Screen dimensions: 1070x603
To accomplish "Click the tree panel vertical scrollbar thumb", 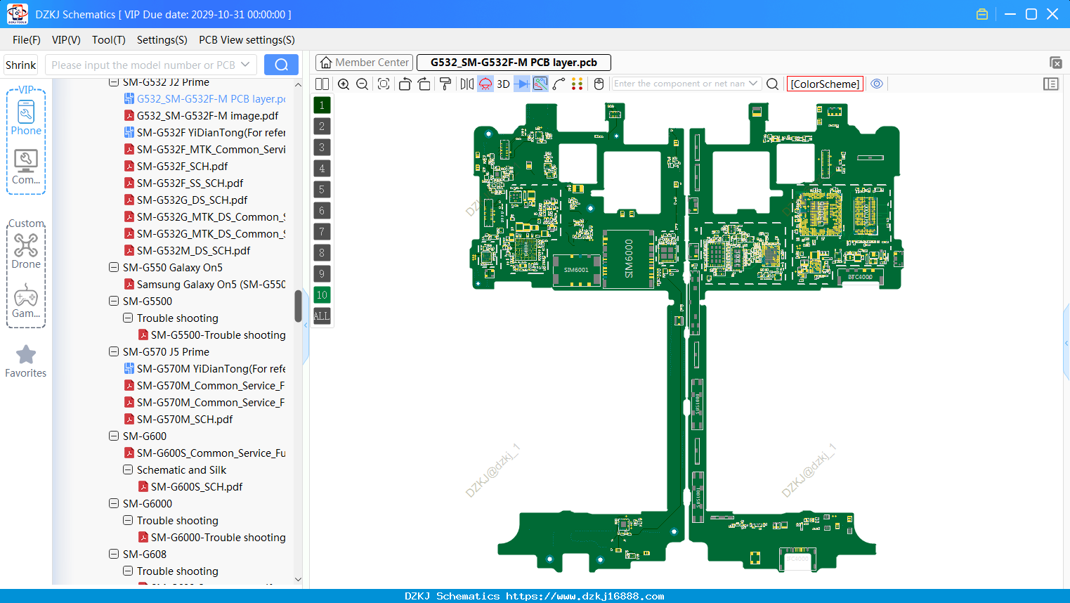I will (298, 306).
